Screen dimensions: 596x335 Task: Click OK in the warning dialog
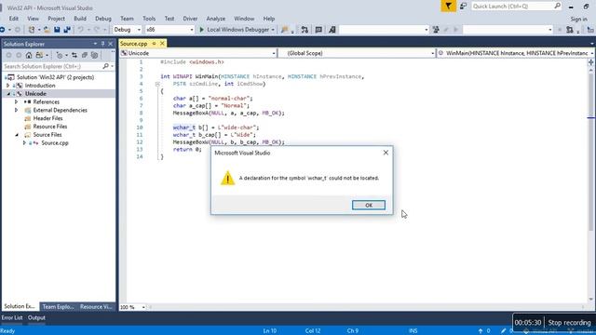[369, 205]
